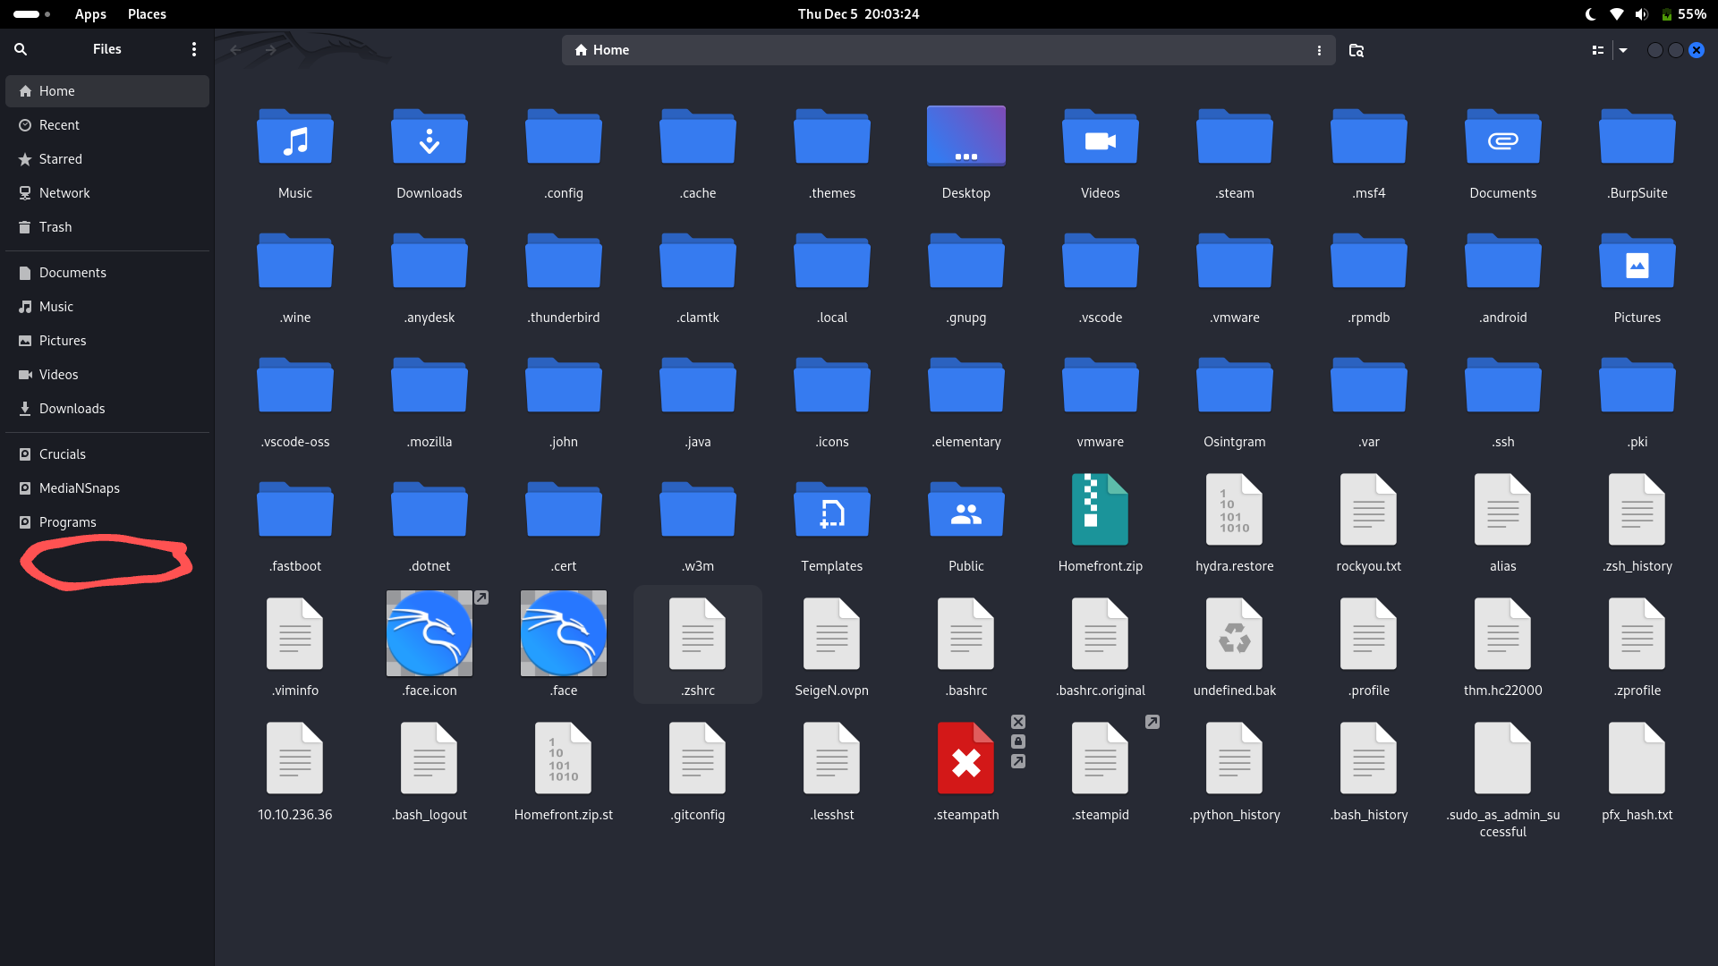Open the Places menu in top bar
The width and height of the screenshot is (1718, 966).
pyautogui.click(x=147, y=13)
